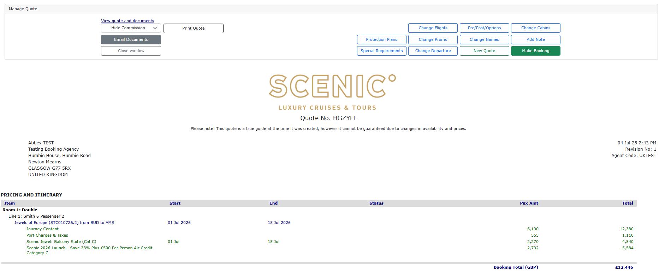This screenshot has height=275, width=659.
Task: Click the quote timestamp 04 Jul 25 2:43 PM
Action: [x=637, y=143]
